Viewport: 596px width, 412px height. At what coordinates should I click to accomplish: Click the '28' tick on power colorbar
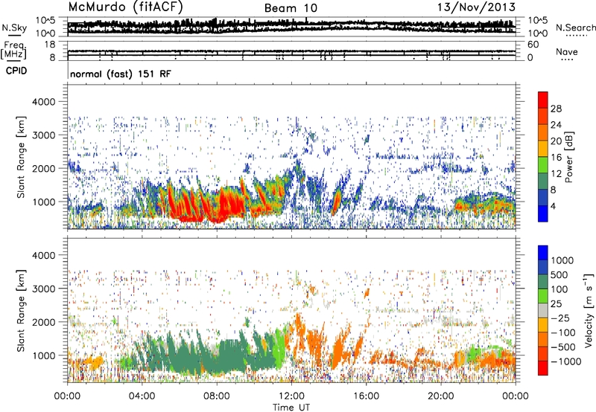556,109
